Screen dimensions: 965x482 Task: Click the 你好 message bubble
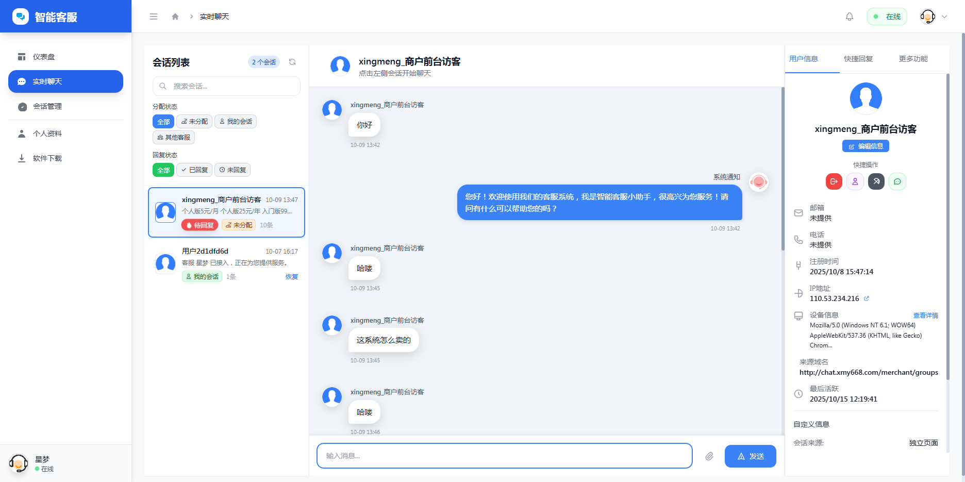(364, 125)
